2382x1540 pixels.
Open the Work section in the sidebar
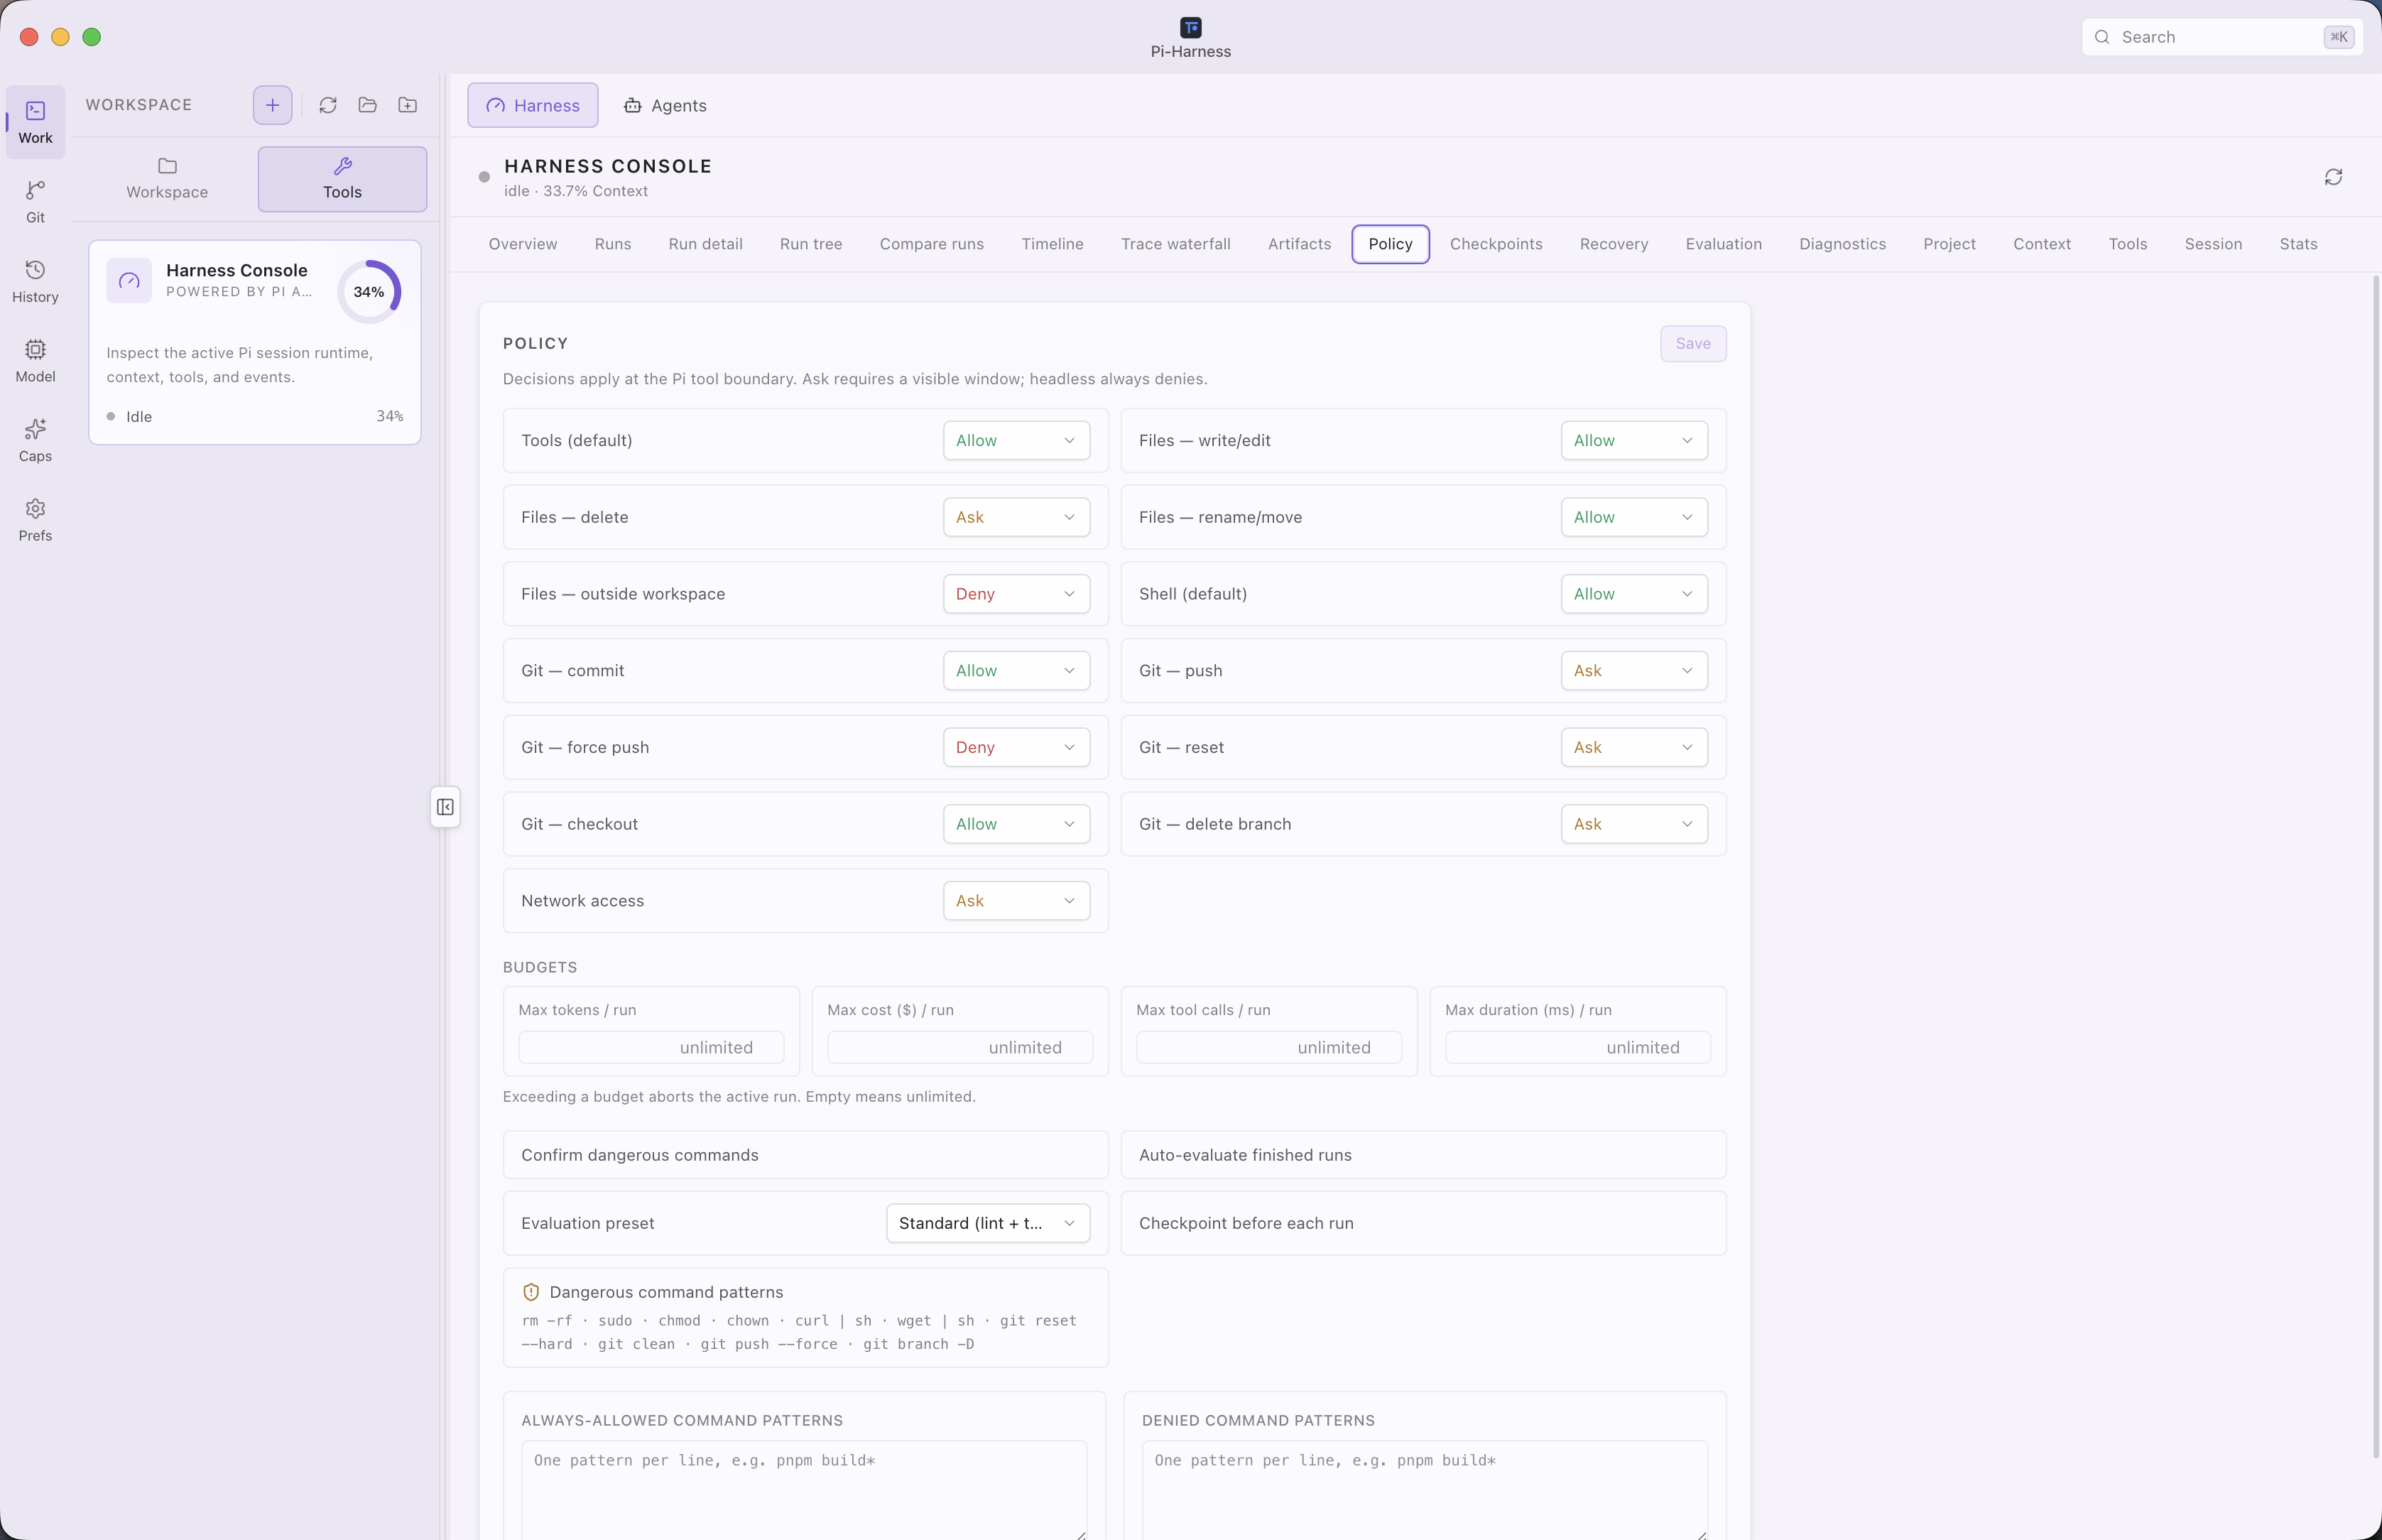coord(35,122)
